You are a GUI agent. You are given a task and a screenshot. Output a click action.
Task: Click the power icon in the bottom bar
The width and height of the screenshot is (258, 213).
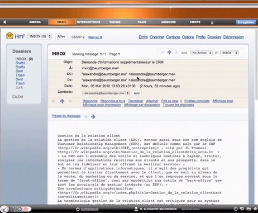[x=236, y=209]
